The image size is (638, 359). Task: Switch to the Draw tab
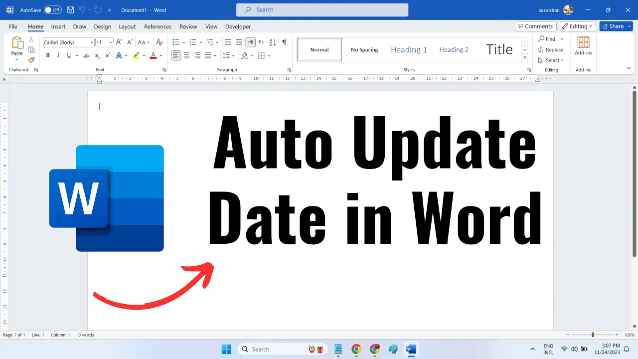[x=80, y=26]
